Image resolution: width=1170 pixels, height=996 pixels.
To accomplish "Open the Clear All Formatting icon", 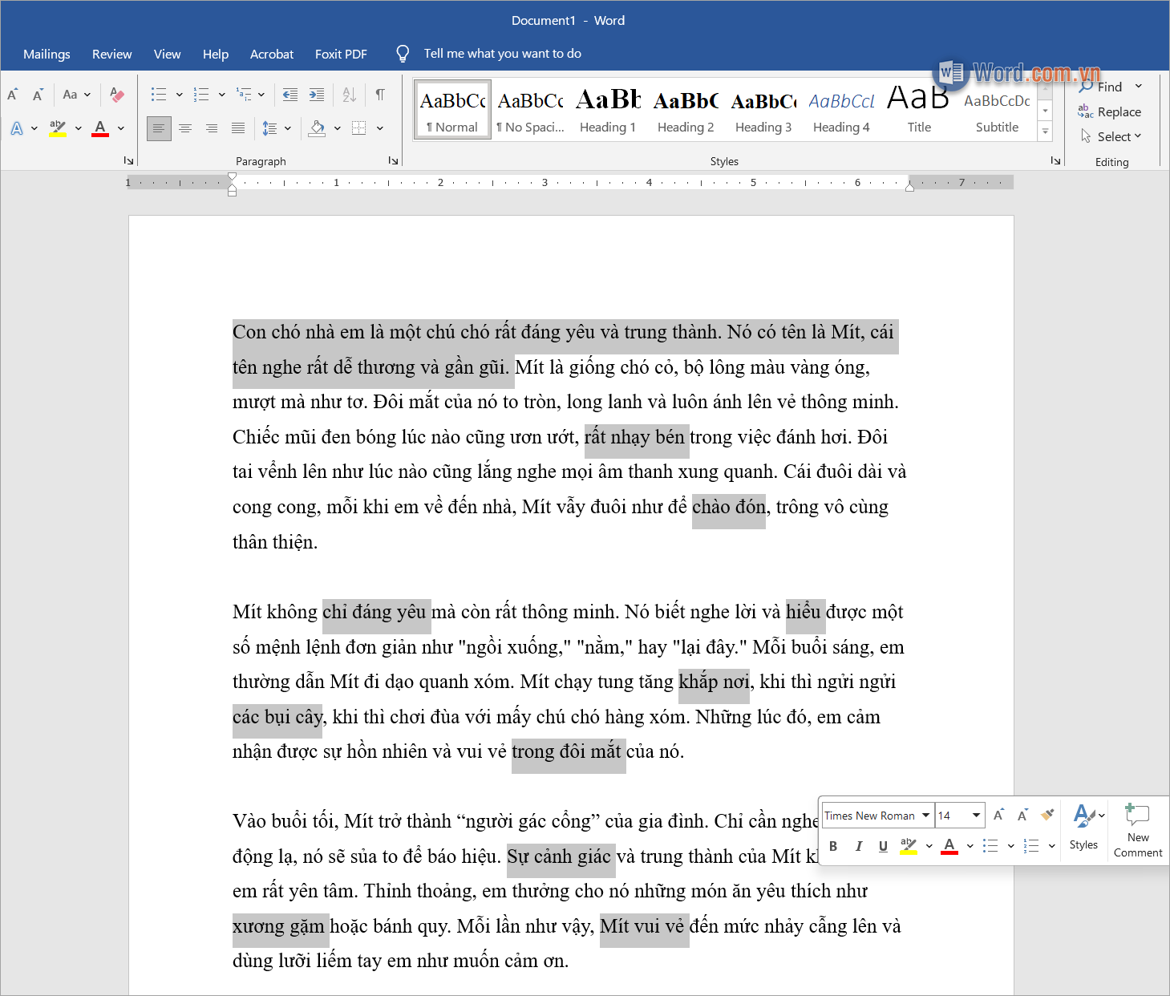I will pos(117,94).
